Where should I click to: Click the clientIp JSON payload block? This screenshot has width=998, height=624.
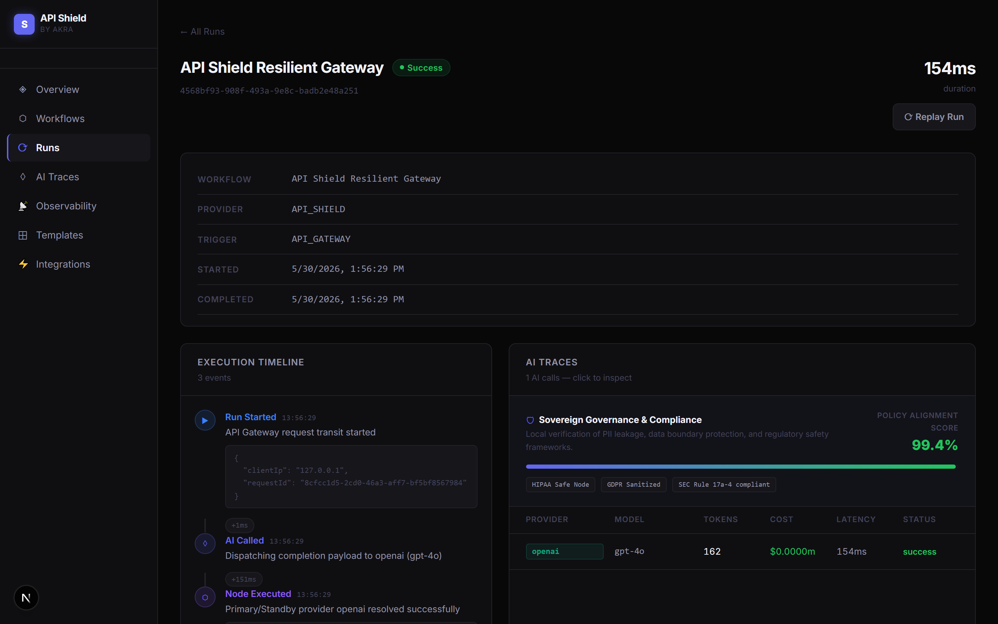(x=351, y=477)
